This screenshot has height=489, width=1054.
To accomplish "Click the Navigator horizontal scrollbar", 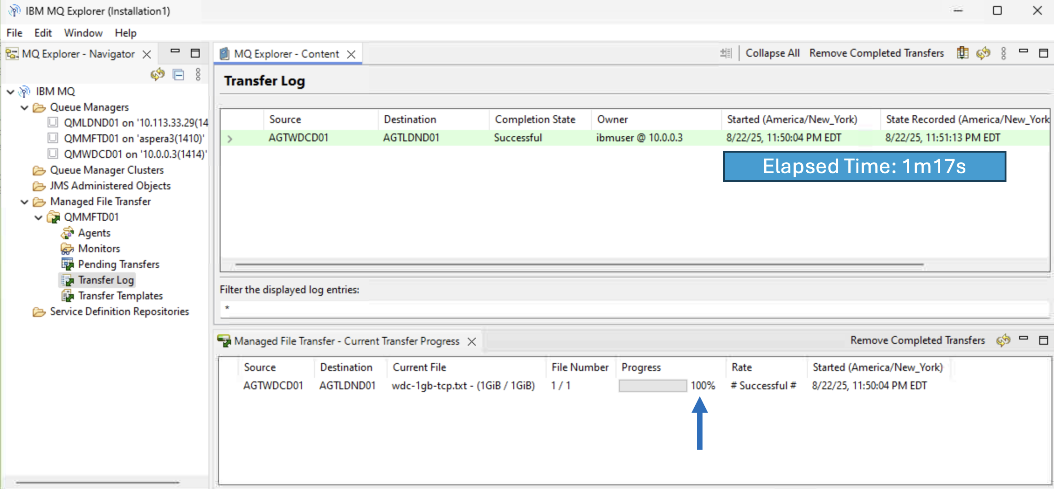I will 98,482.
